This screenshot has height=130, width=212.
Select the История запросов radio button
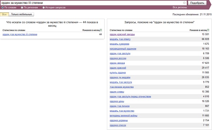pos(43,7)
